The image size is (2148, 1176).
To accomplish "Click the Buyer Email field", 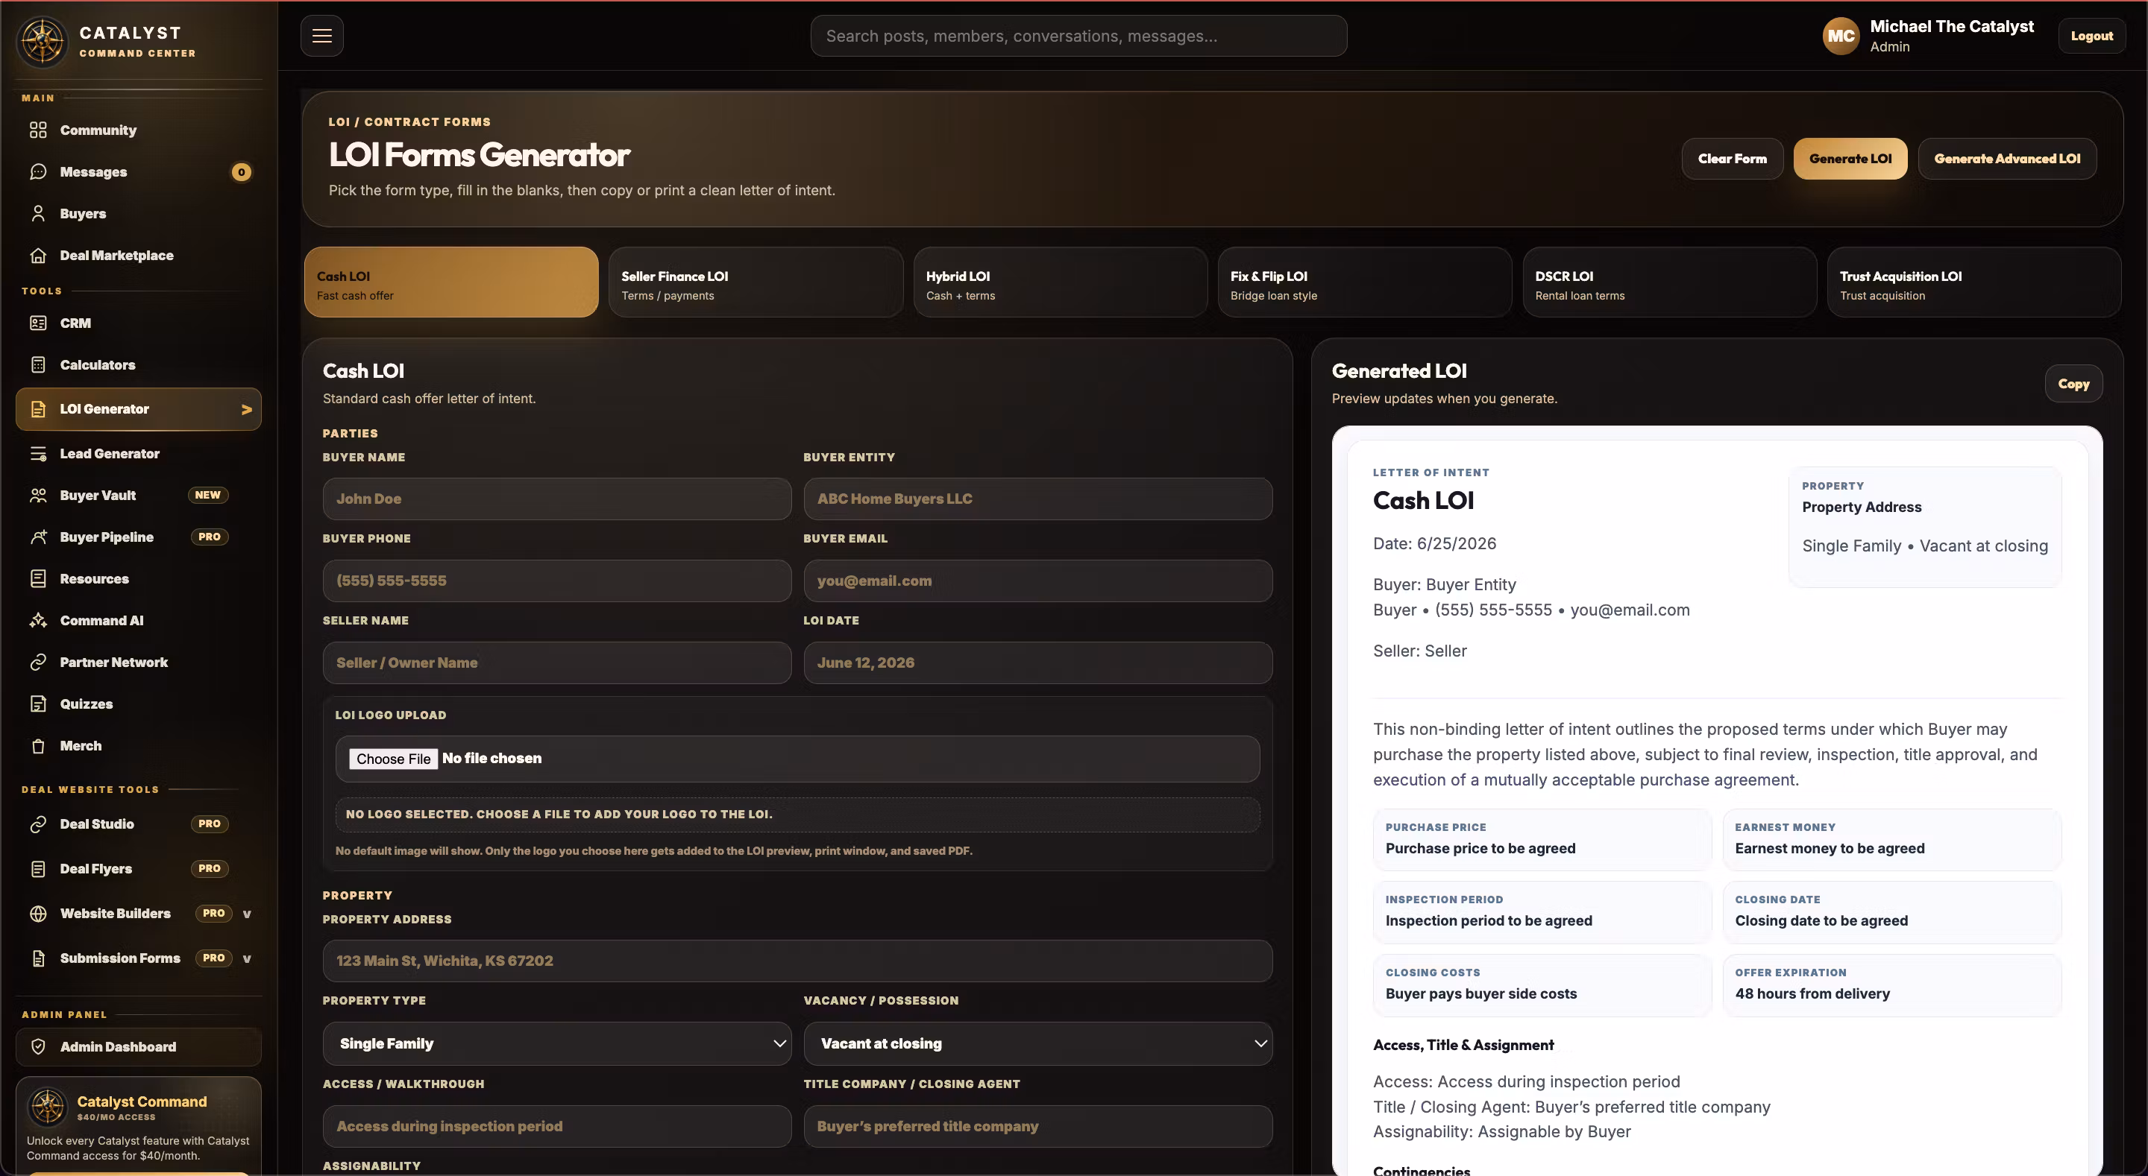I will pyautogui.click(x=1038, y=580).
